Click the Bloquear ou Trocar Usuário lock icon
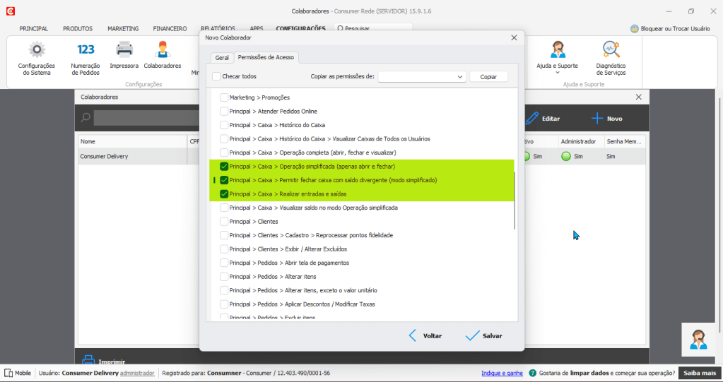The width and height of the screenshot is (723, 382). tap(635, 28)
